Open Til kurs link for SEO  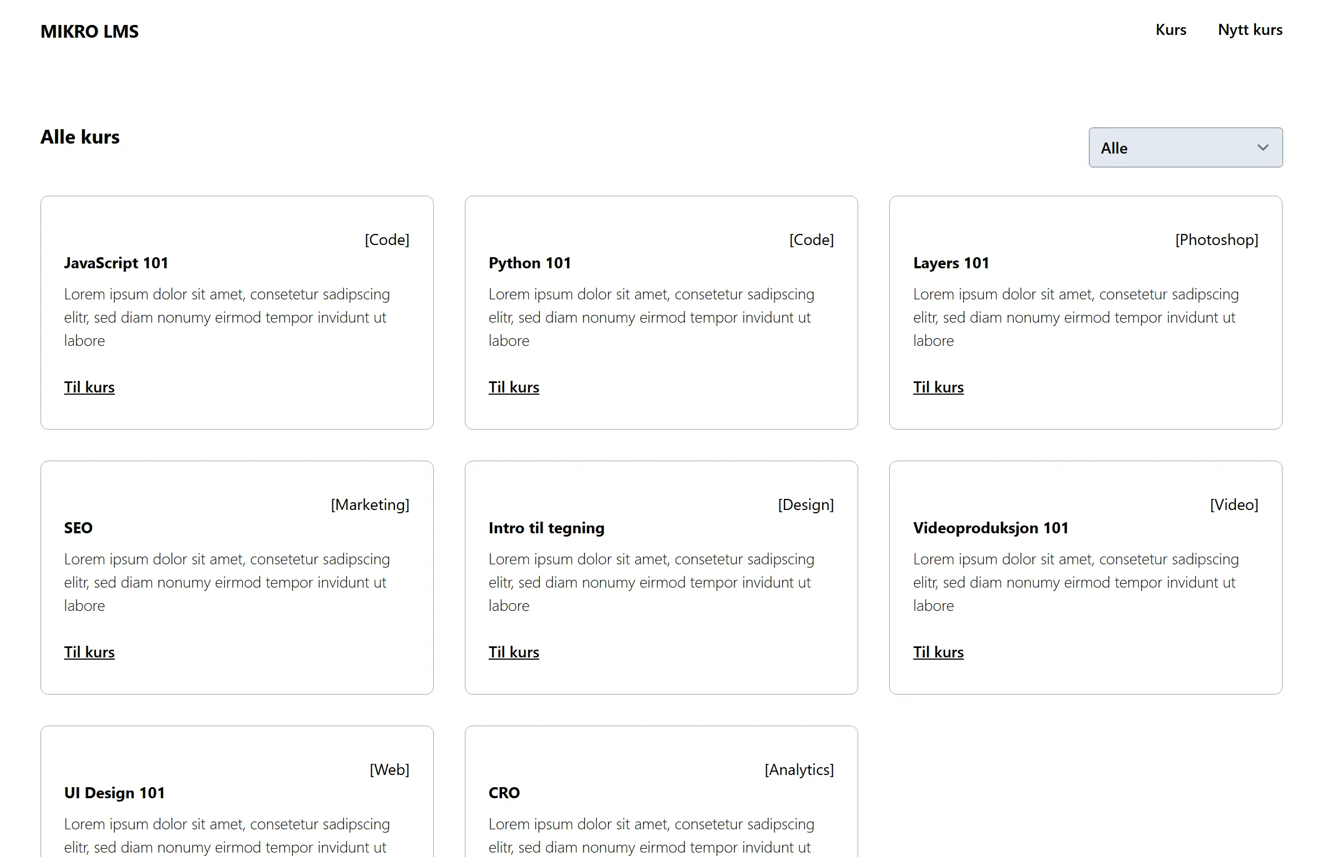point(89,652)
